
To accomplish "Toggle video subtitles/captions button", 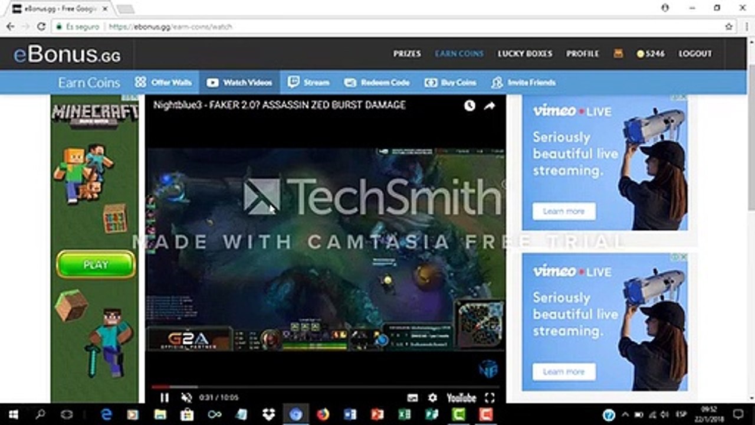I will [x=412, y=398].
